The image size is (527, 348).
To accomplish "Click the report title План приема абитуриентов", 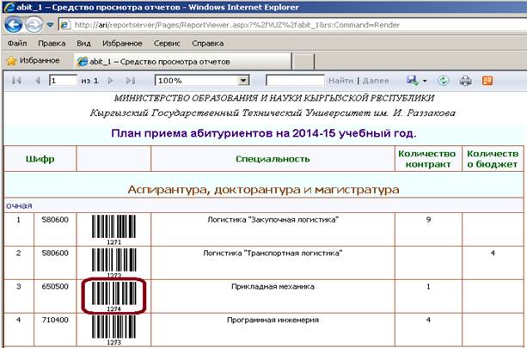I will [x=263, y=133].
